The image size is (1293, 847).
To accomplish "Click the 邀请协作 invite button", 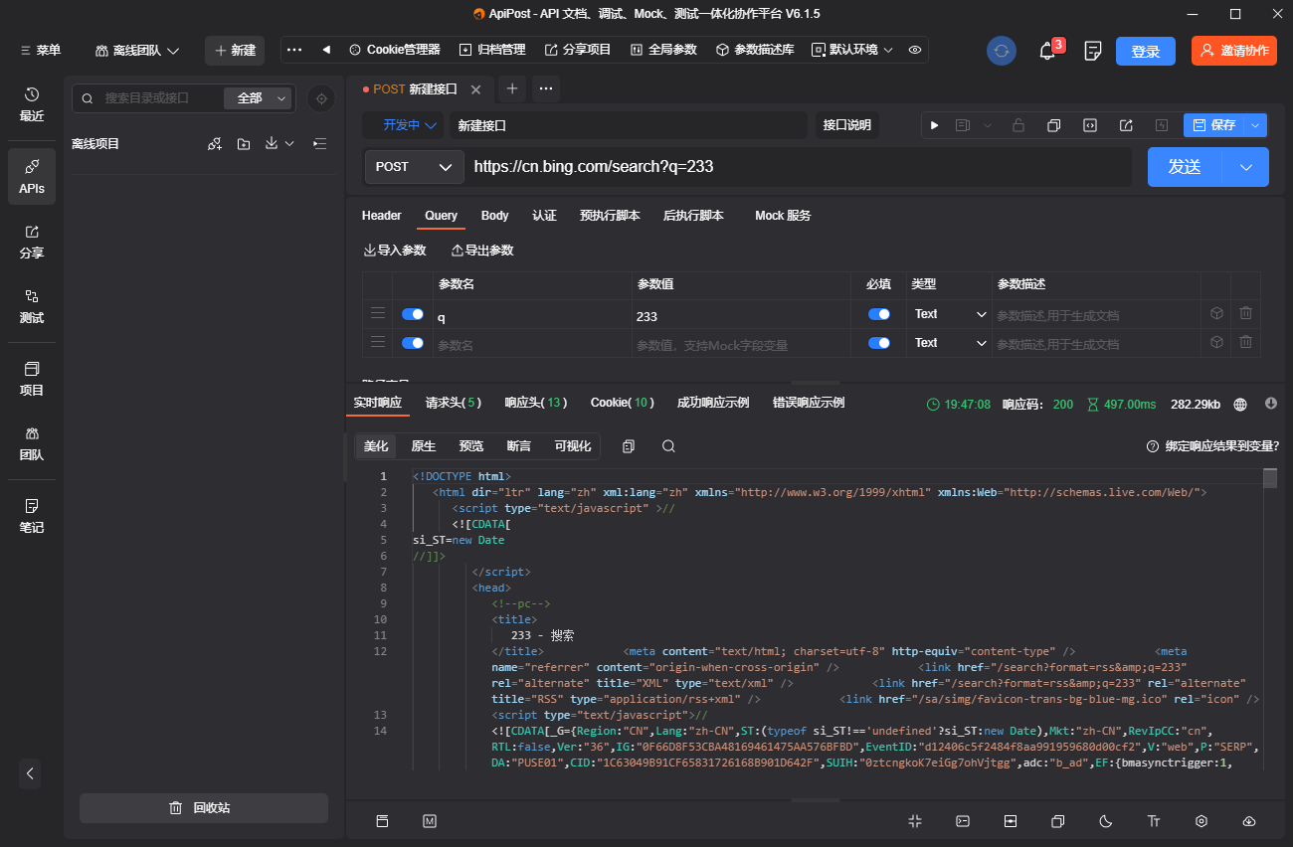I will (x=1234, y=51).
